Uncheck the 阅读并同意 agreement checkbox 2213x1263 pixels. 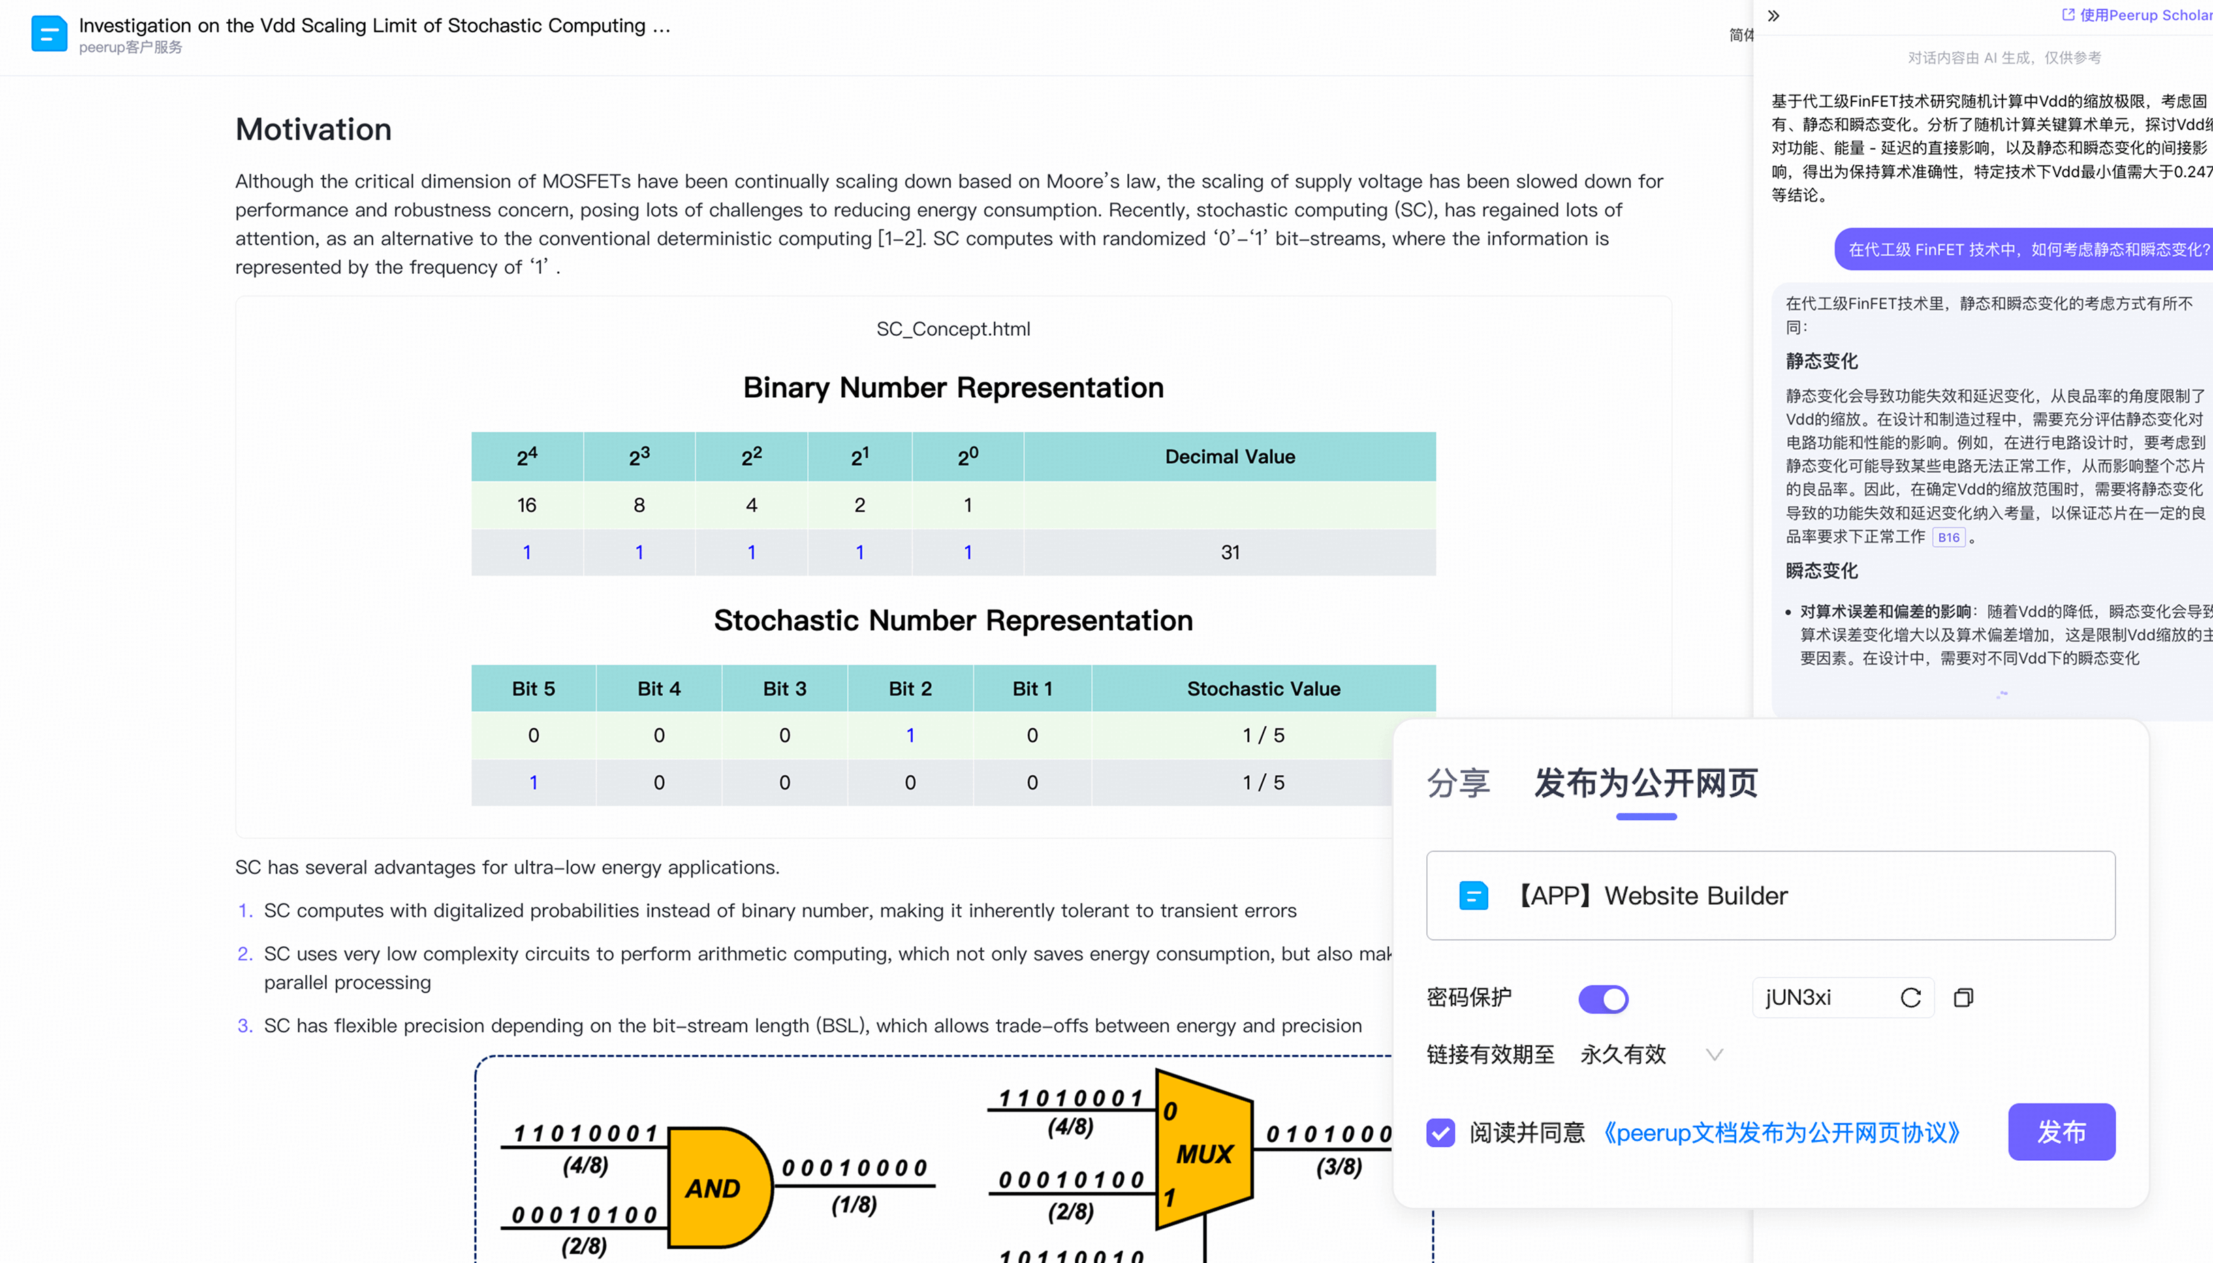(x=1441, y=1132)
